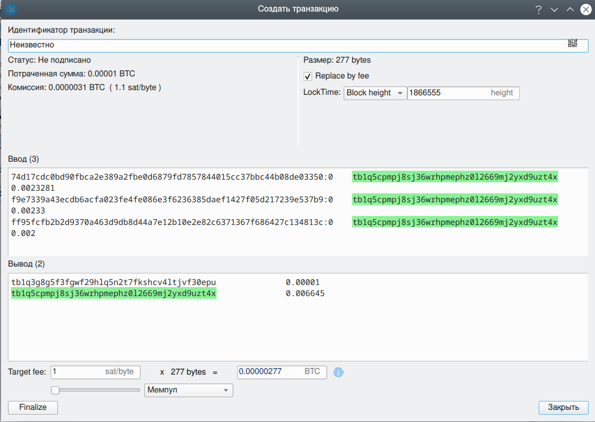Click input amount 0.002 under third input
This screenshot has width=595, height=422.
(x=24, y=233)
